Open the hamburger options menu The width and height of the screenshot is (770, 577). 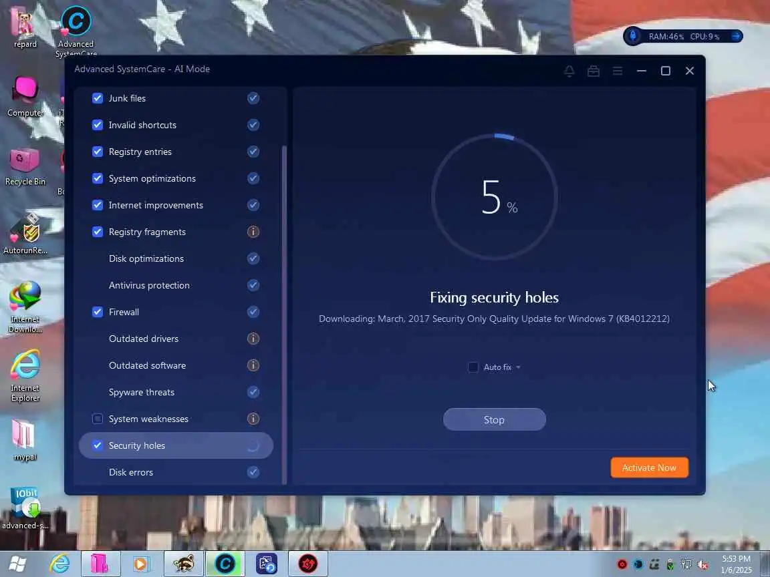pyautogui.click(x=618, y=71)
